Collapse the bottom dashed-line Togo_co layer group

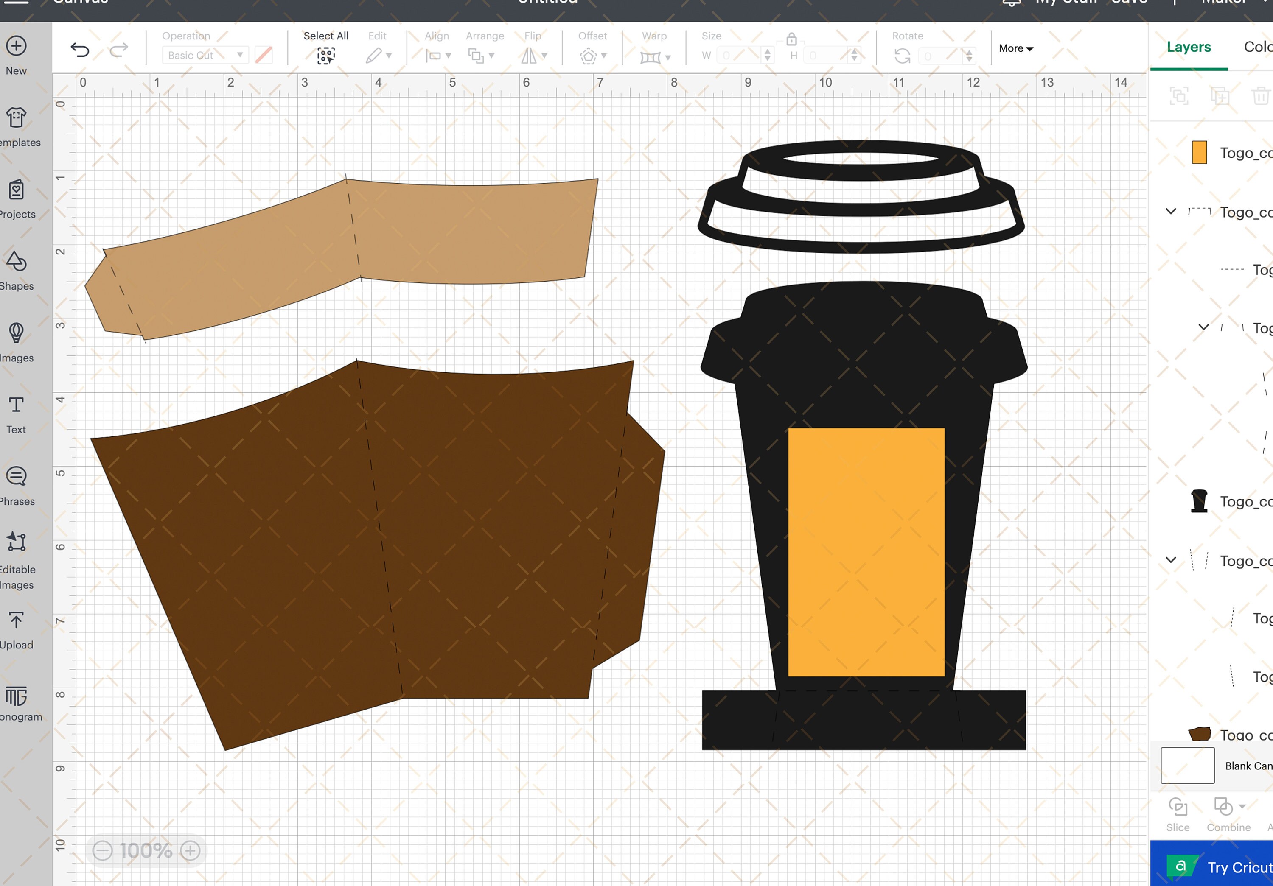1170,560
